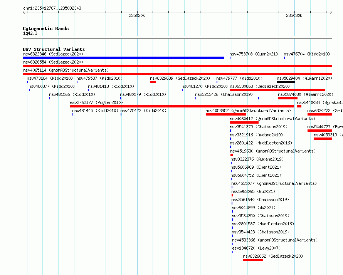Click the red nsv5874030 variant bar
343x275 pixels.
click(x=288, y=98)
